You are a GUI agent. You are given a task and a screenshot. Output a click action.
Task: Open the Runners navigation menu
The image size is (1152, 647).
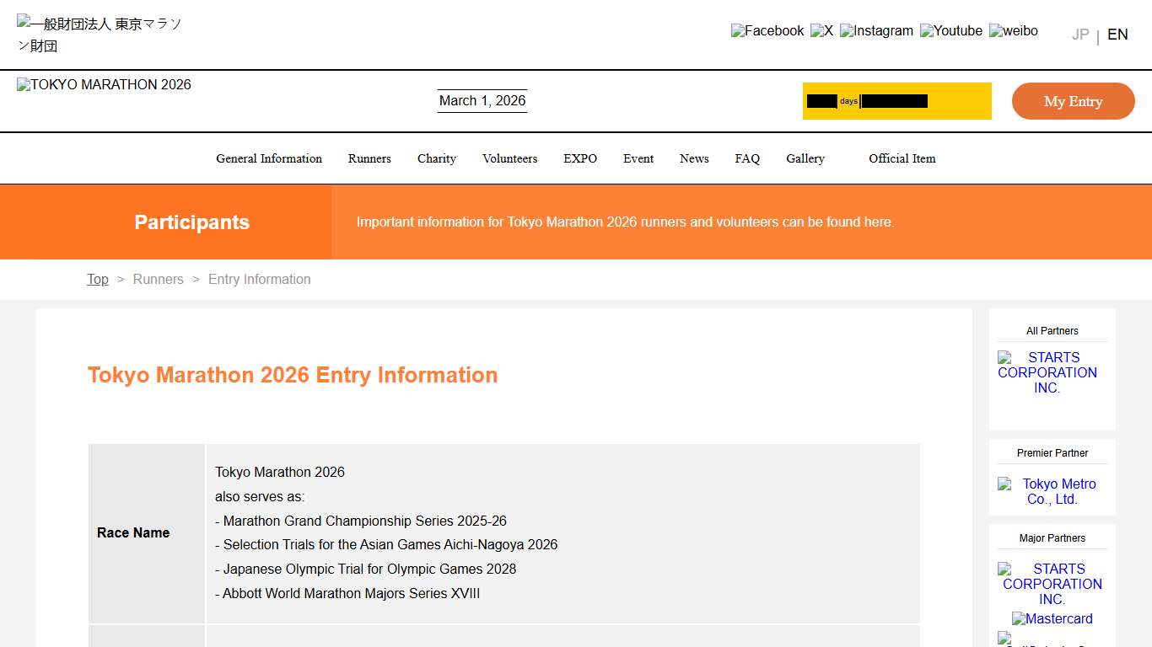click(369, 158)
